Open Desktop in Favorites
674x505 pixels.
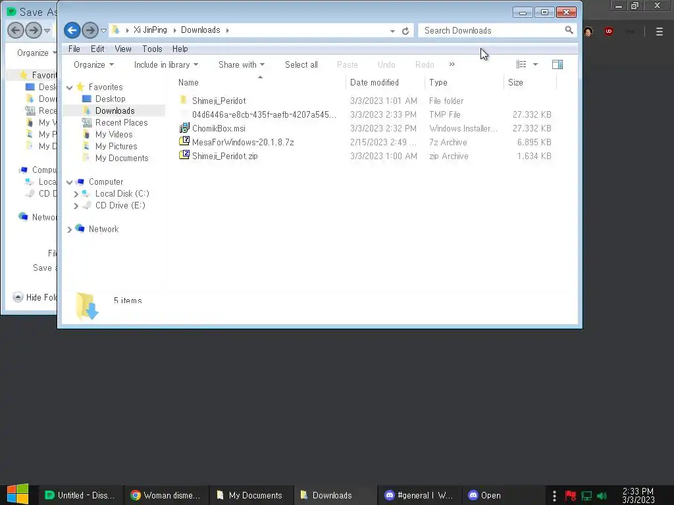(110, 99)
